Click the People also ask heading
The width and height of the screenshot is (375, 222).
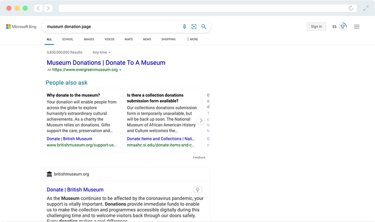tap(67, 83)
